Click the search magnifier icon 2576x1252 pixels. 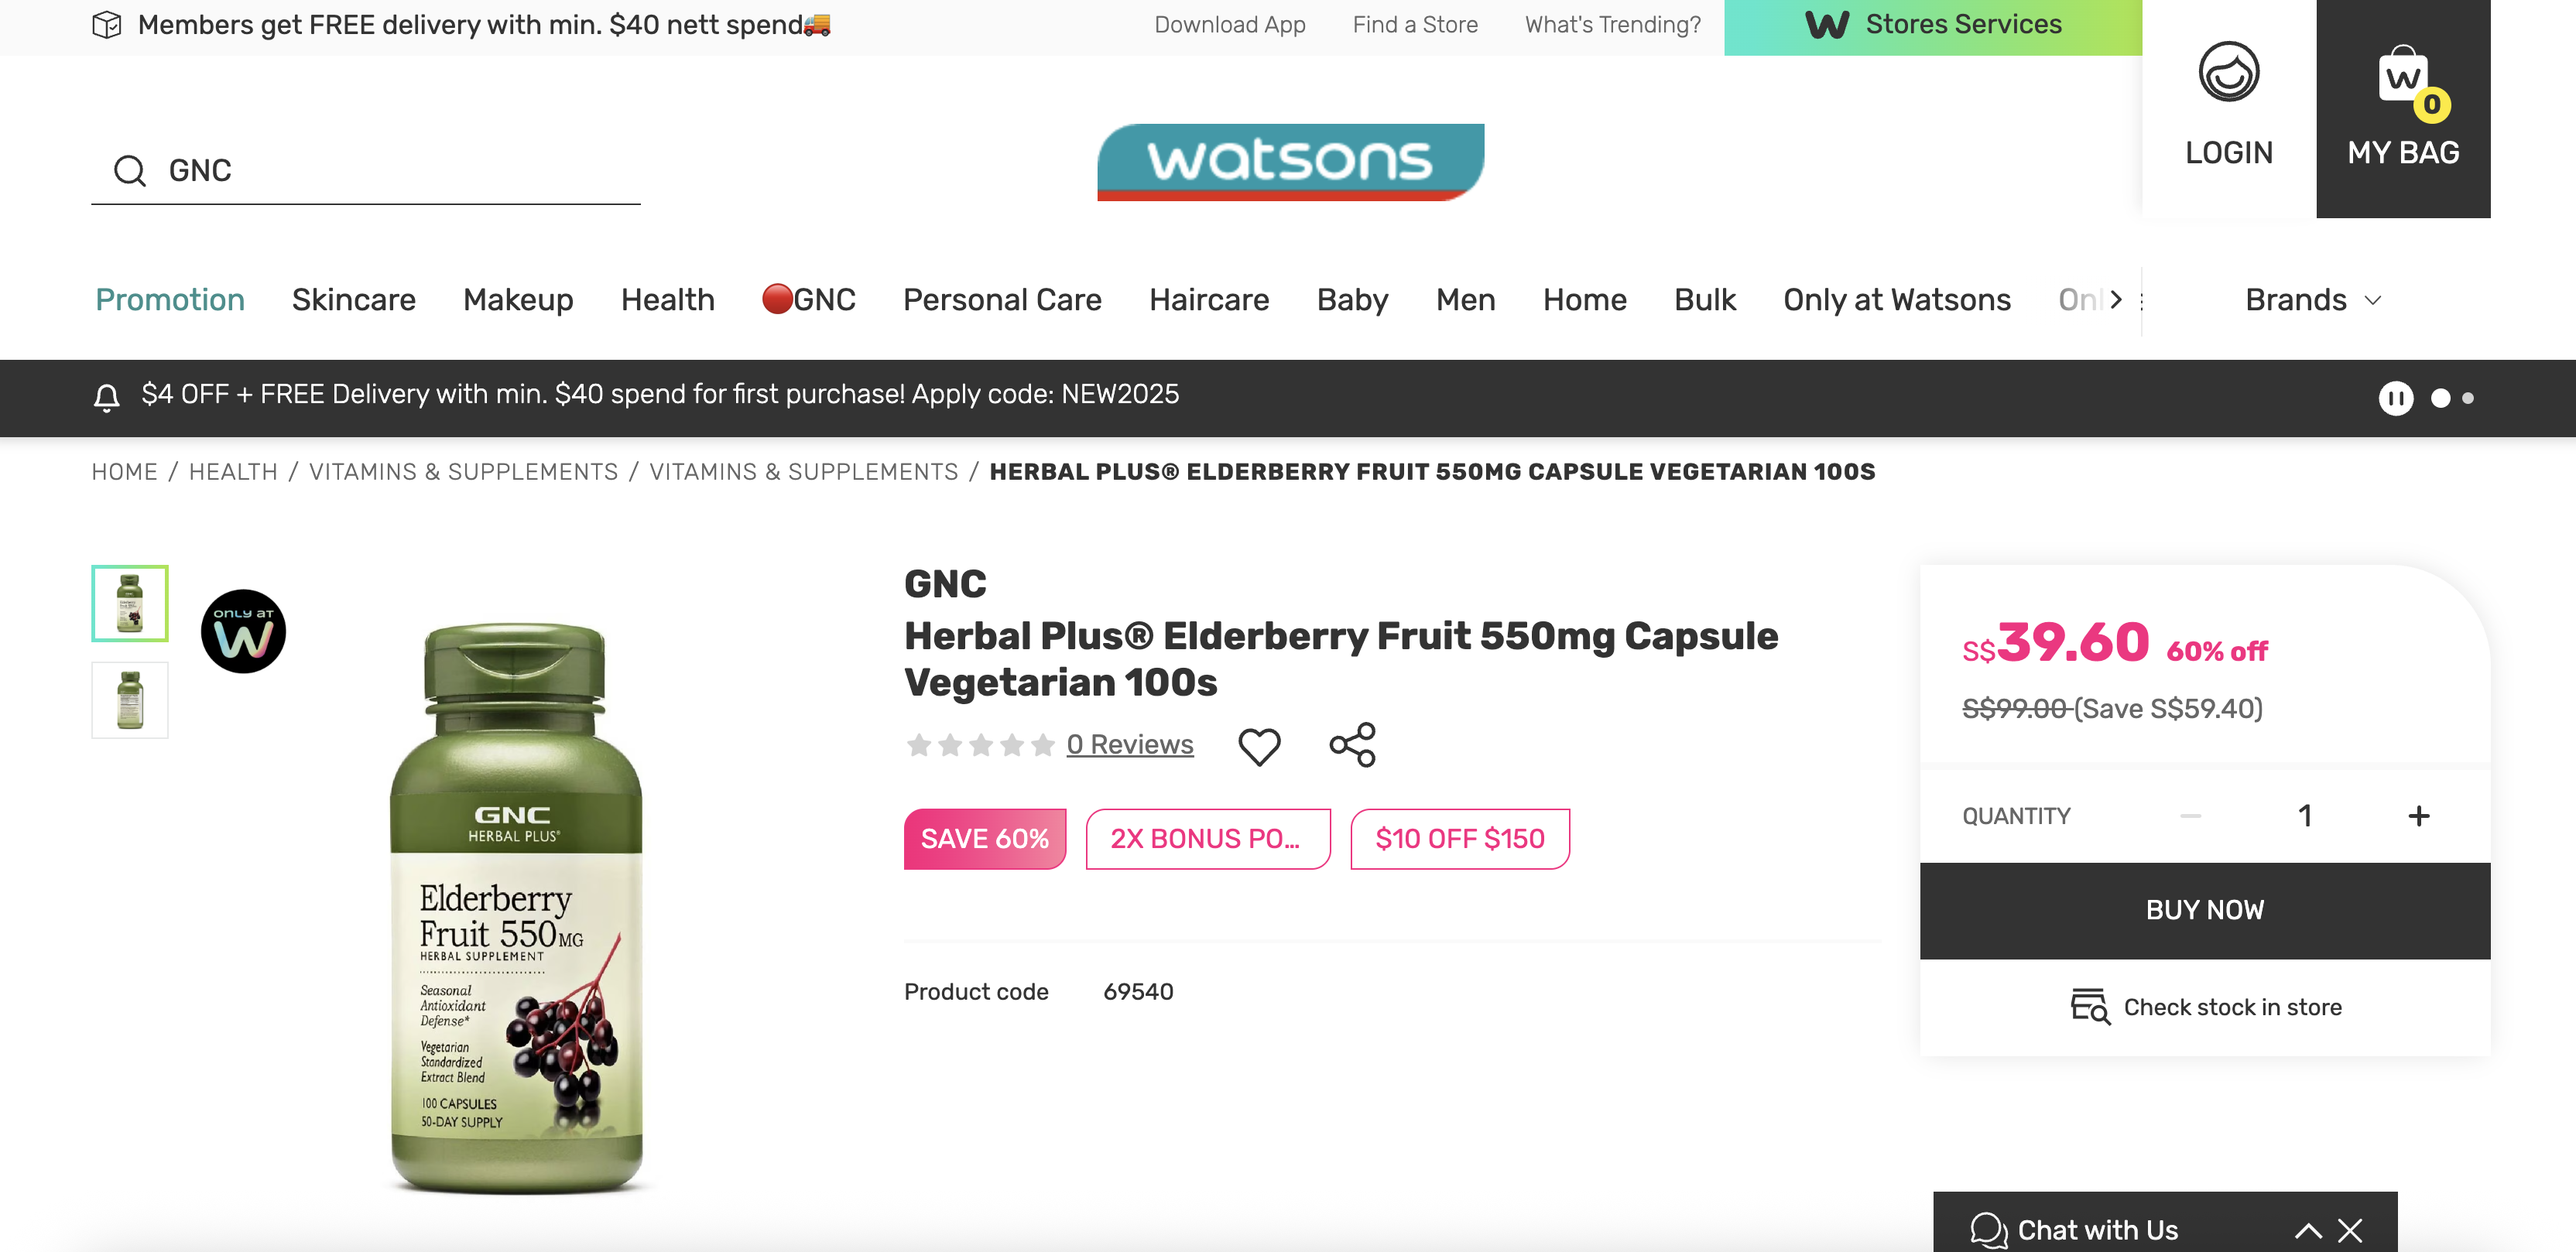[130, 171]
